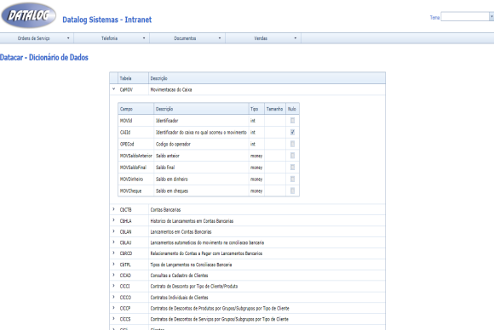
Task: Click into the Tema combo box field
Action: [x=465, y=16]
